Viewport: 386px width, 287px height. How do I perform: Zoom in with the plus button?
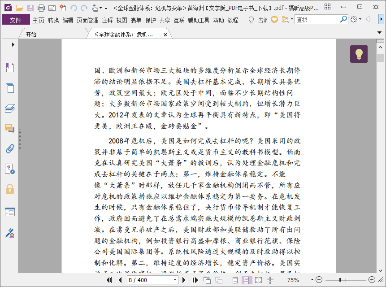click(x=372, y=280)
